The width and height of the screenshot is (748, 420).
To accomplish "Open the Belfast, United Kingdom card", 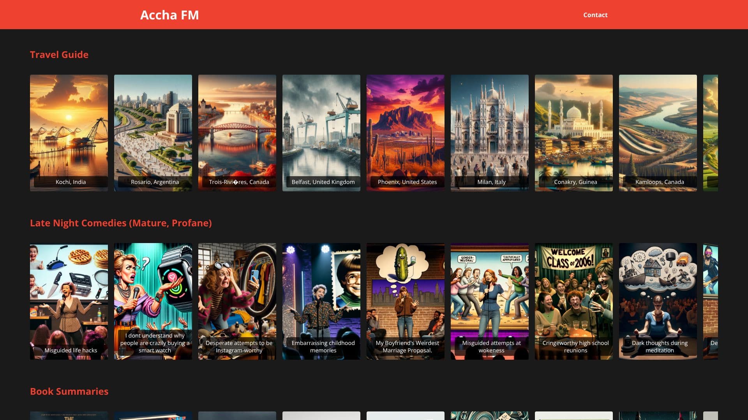I will [321, 133].
